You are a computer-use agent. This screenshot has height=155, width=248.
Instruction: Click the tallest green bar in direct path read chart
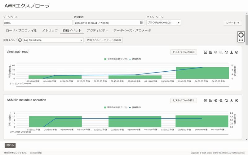click(202, 73)
